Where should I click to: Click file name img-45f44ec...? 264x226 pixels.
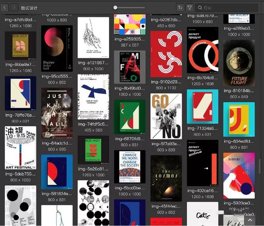[166, 206]
